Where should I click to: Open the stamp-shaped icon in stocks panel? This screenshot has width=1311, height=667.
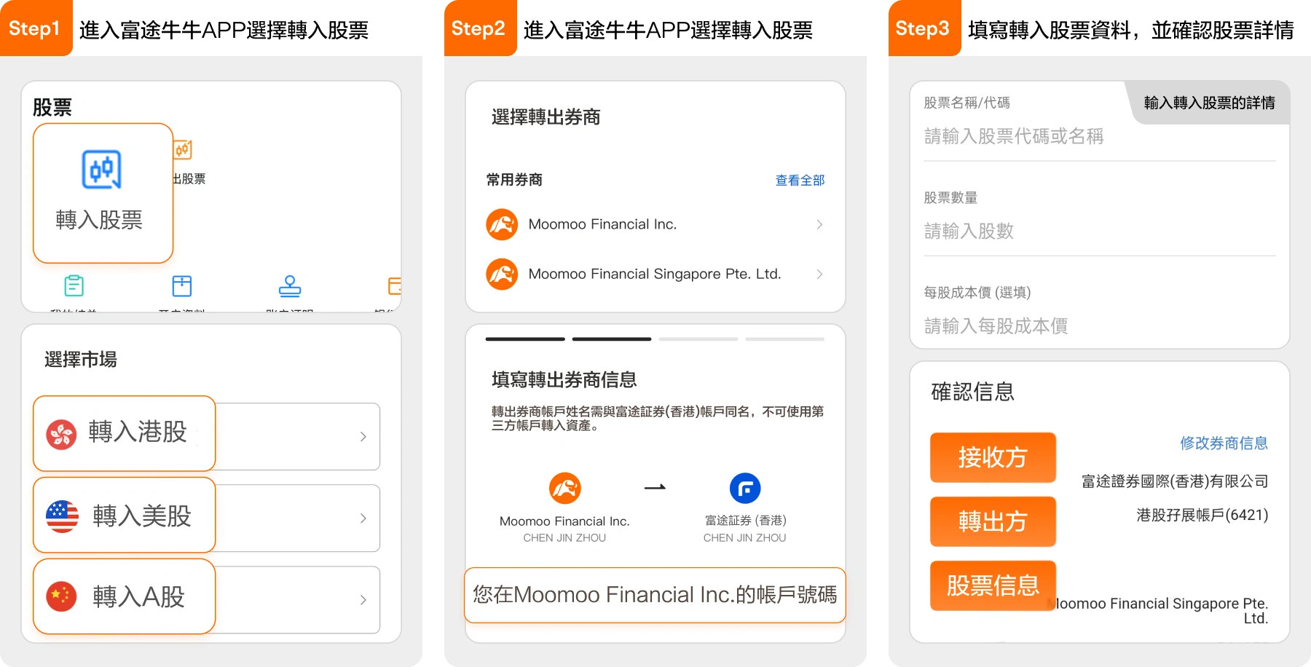tap(290, 285)
